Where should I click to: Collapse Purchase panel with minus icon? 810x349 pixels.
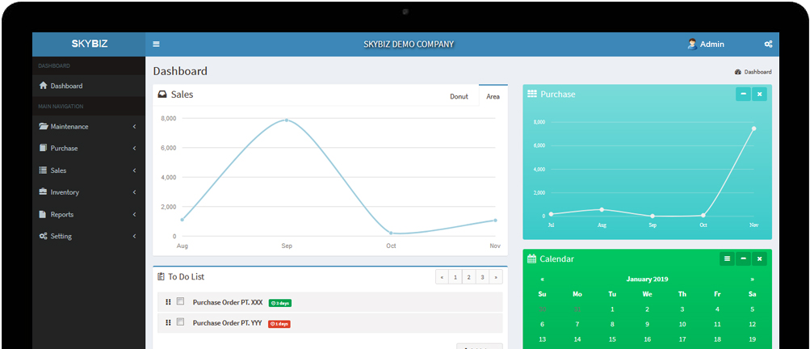(743, 94)
